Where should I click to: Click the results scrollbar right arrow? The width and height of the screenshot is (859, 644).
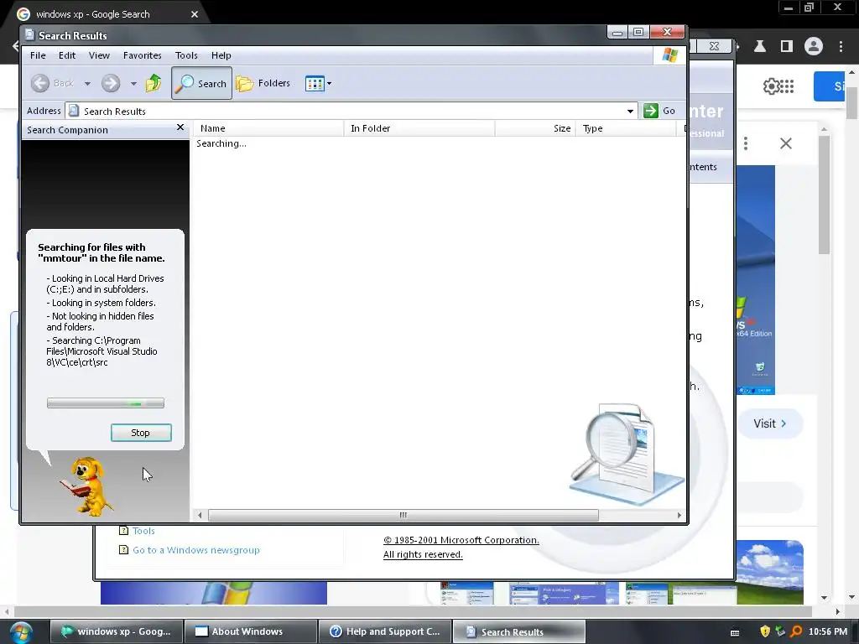tap(679, 516)
